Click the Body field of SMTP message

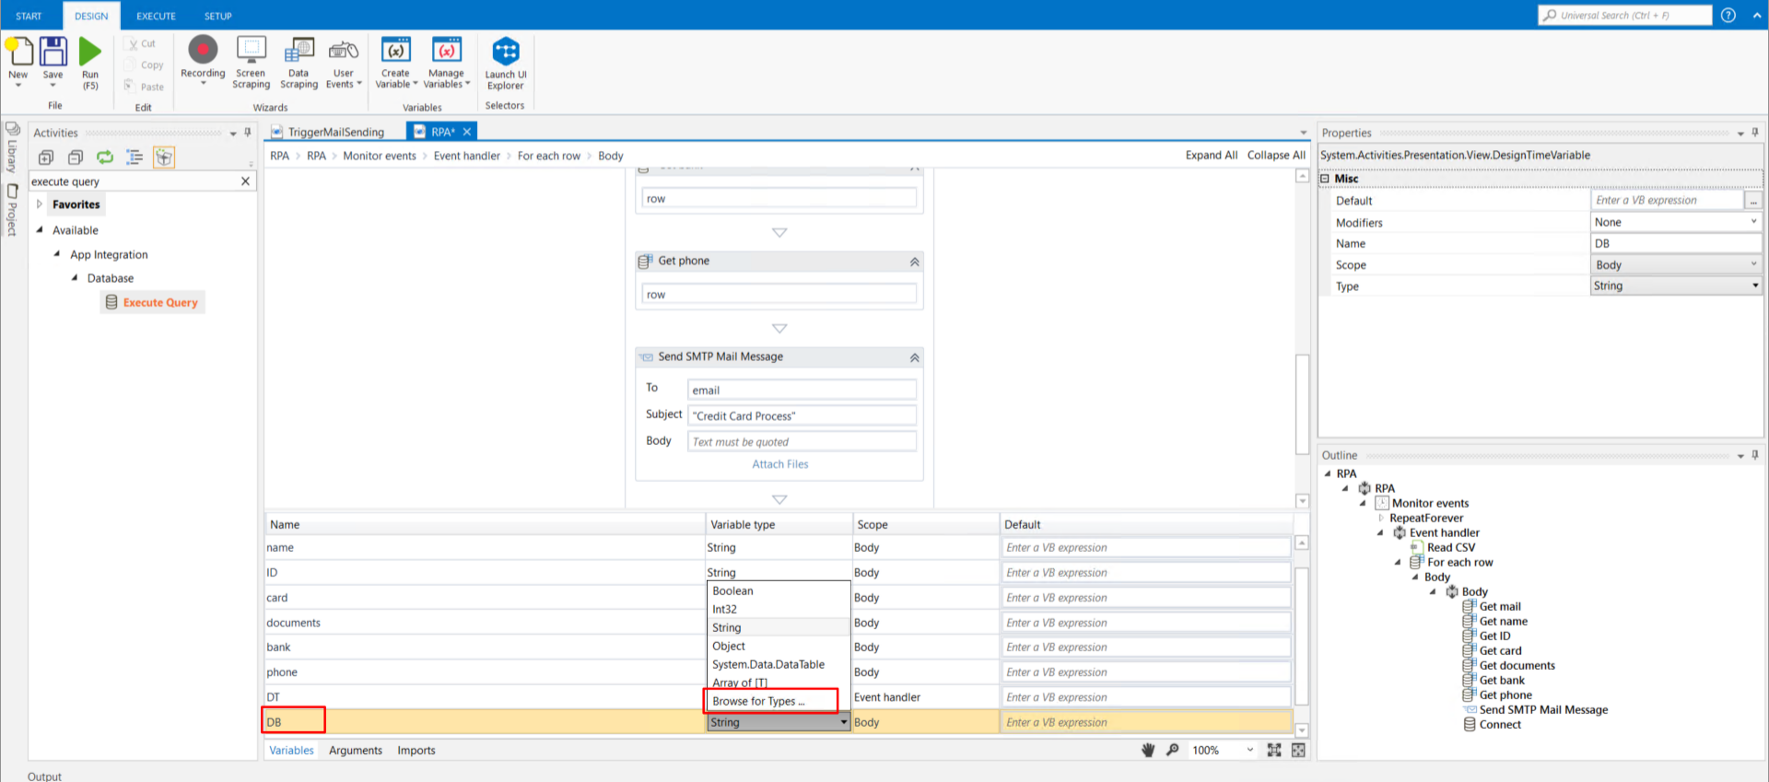pyautogui.click(x=802, y=442)
